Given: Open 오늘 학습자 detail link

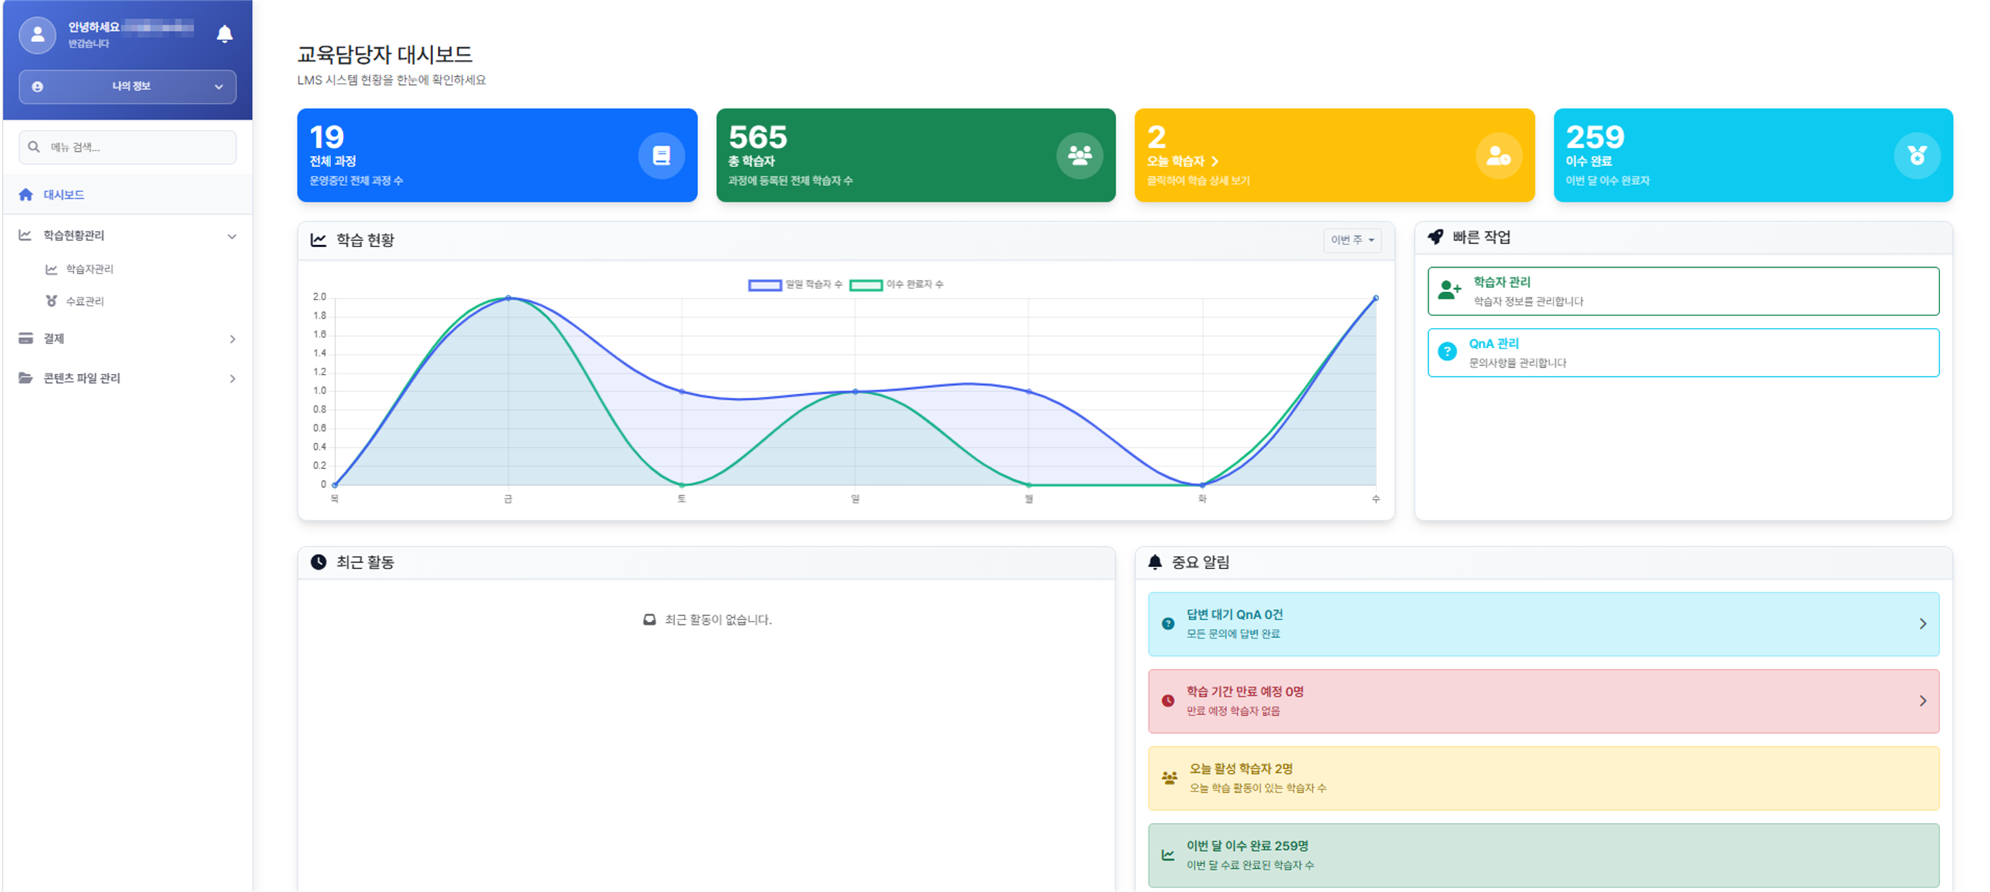Looking at the screenshot, I should [1182, 161].
